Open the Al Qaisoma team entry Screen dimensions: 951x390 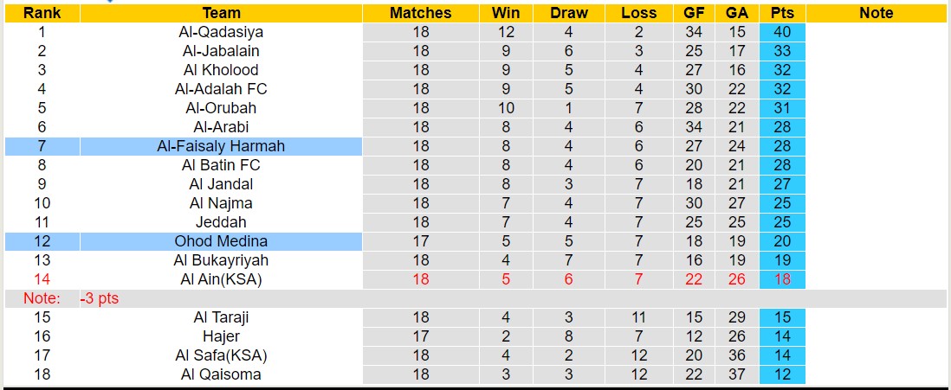pos(221,374)
